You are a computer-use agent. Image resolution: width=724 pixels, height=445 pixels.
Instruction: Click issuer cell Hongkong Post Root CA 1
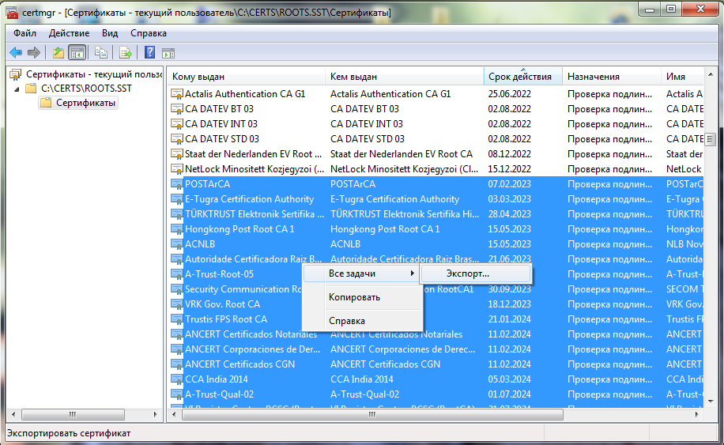point(385,229)
